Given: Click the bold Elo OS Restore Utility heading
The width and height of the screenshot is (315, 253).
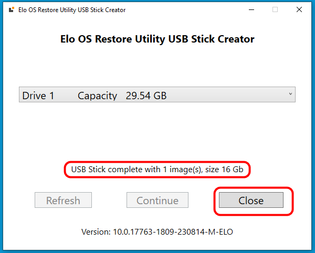Looking at the screenshot, I should (x=157, y=39).
